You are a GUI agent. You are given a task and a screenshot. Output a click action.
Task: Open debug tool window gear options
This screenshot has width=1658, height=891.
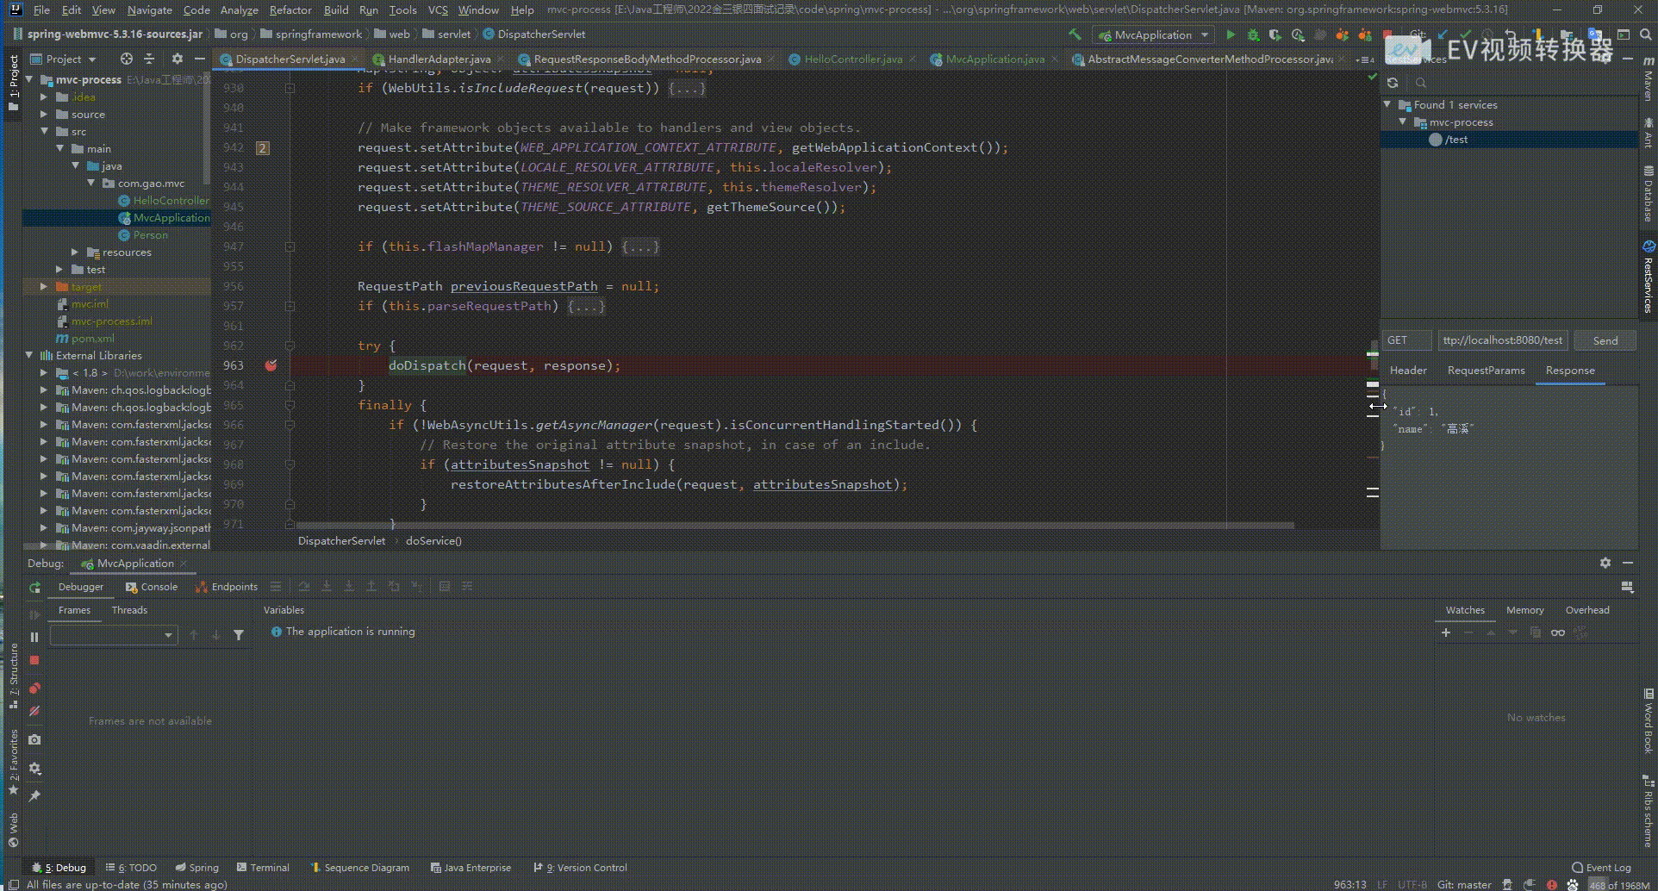(x=1605, y=563)
